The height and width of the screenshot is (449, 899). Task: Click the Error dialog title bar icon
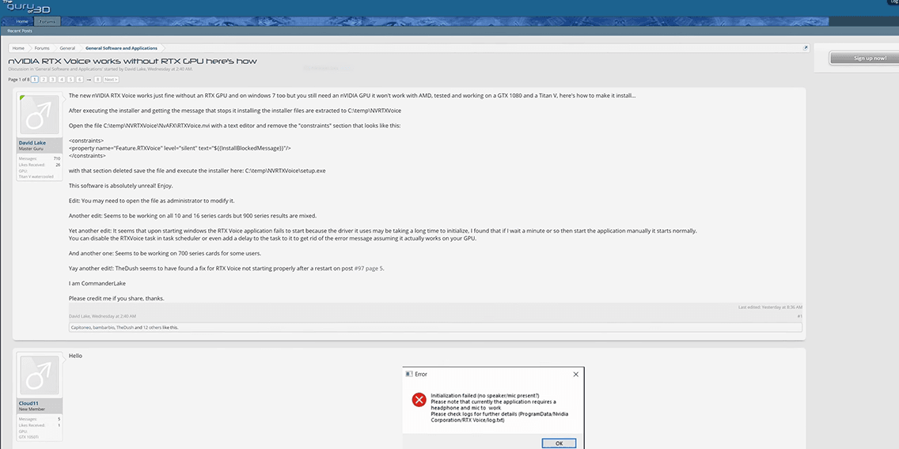click(x=409, y=374)
